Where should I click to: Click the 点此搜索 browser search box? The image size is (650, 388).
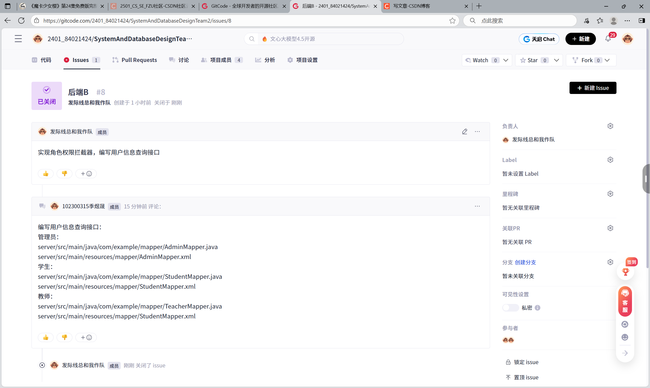(x=520, y=21)
